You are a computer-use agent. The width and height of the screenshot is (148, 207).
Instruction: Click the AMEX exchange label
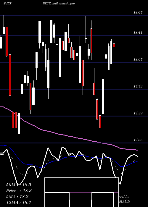[x=7, y=4]
